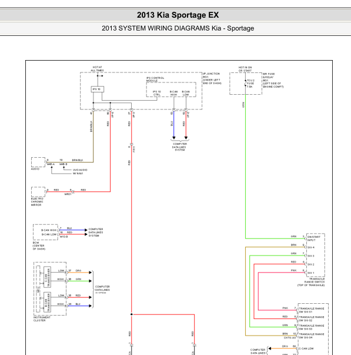
Task: Select the 'AUDIO' component label
Action: 35,169
